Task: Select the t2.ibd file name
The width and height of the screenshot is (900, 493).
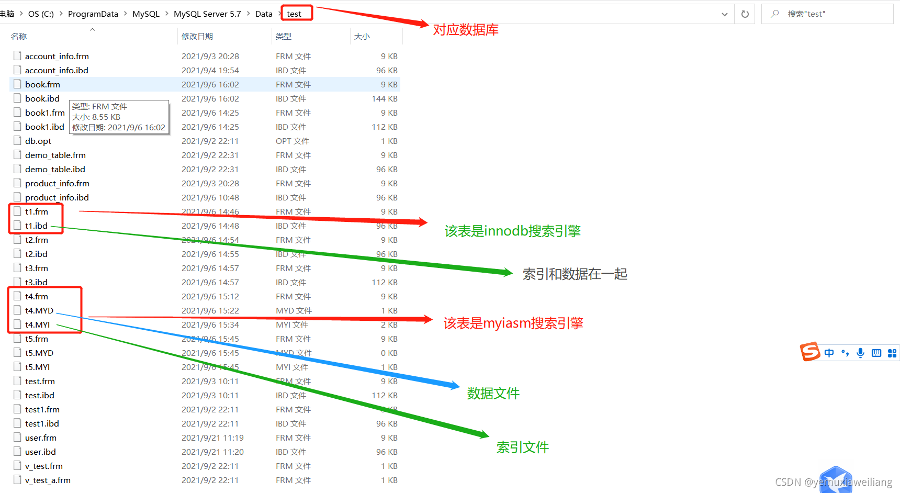Action: 36,254
